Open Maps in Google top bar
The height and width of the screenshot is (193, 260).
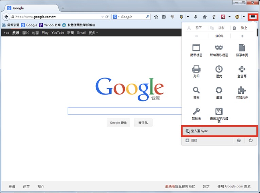point(35,33)
